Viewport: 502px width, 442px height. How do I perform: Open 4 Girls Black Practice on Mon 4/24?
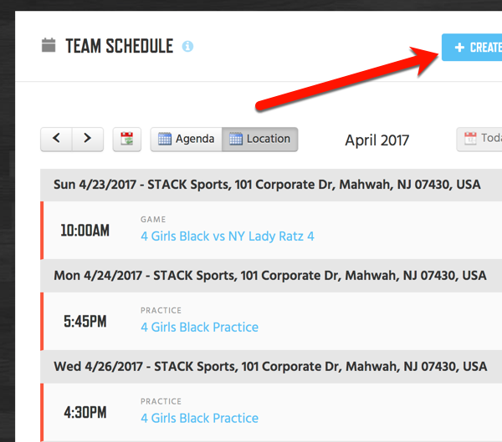click(x=199, y=328)
